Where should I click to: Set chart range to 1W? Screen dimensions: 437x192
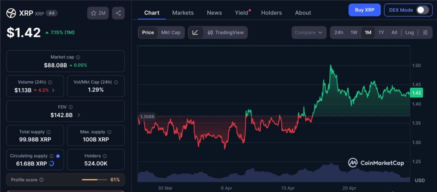(354, 32)
